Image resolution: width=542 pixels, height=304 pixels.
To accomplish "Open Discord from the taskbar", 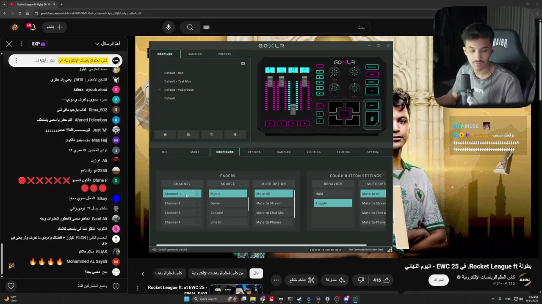I will click(346, 299).
